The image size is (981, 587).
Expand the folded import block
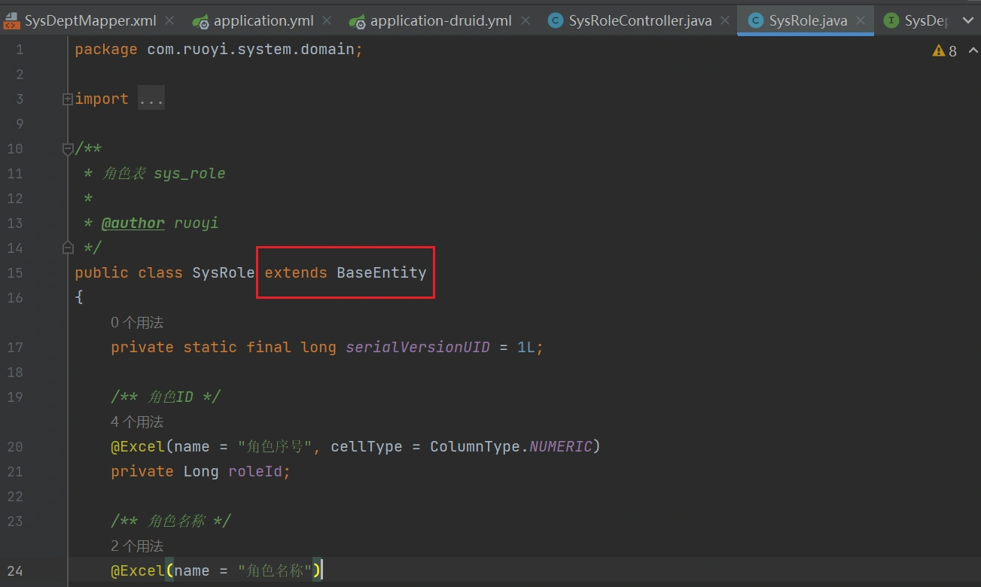tap(68, 99)
